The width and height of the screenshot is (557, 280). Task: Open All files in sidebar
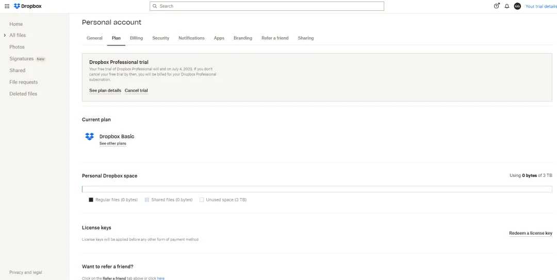[x=18, y=35]
